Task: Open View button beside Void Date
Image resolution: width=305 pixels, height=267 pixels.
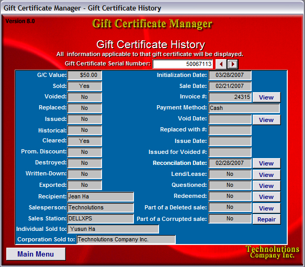Action: coord(266,120)
